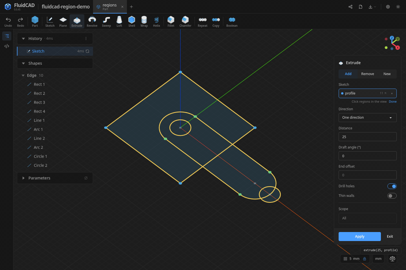The height and width of the screenshot is (270, 406).
Task: Exit the Extrude panel
Action: pyautogui.click(x=390, y=237)
